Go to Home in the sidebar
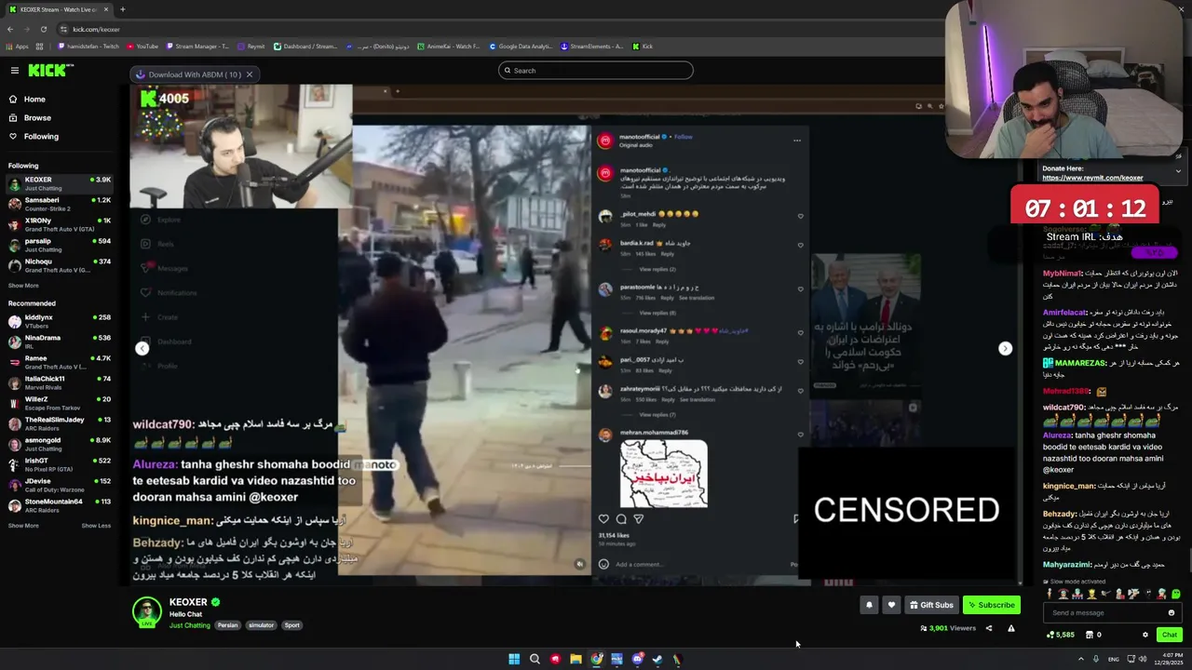Image resolution: width=1192 pixels, height=670 pixels. pos(34,100)
